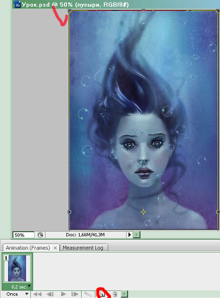Duplicate the selected animation frame
The width and height of the screenshot is (220, 298).
[x=102, y=294]
